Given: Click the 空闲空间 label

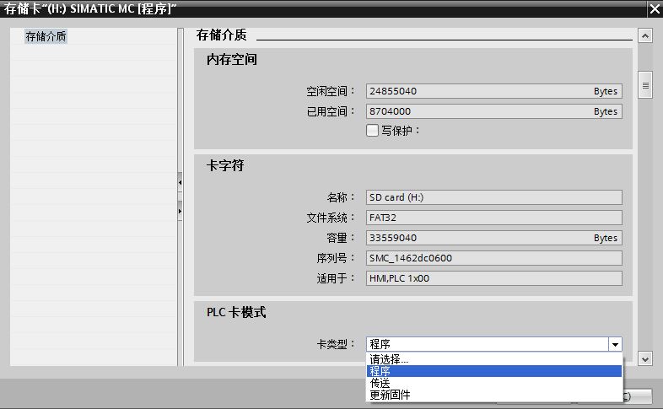Looking at the screenshot, I should point(331,91).
